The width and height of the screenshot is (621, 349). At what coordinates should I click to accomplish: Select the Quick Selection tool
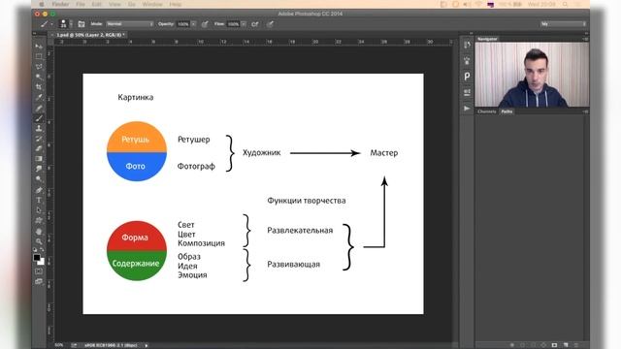point(39,77)
